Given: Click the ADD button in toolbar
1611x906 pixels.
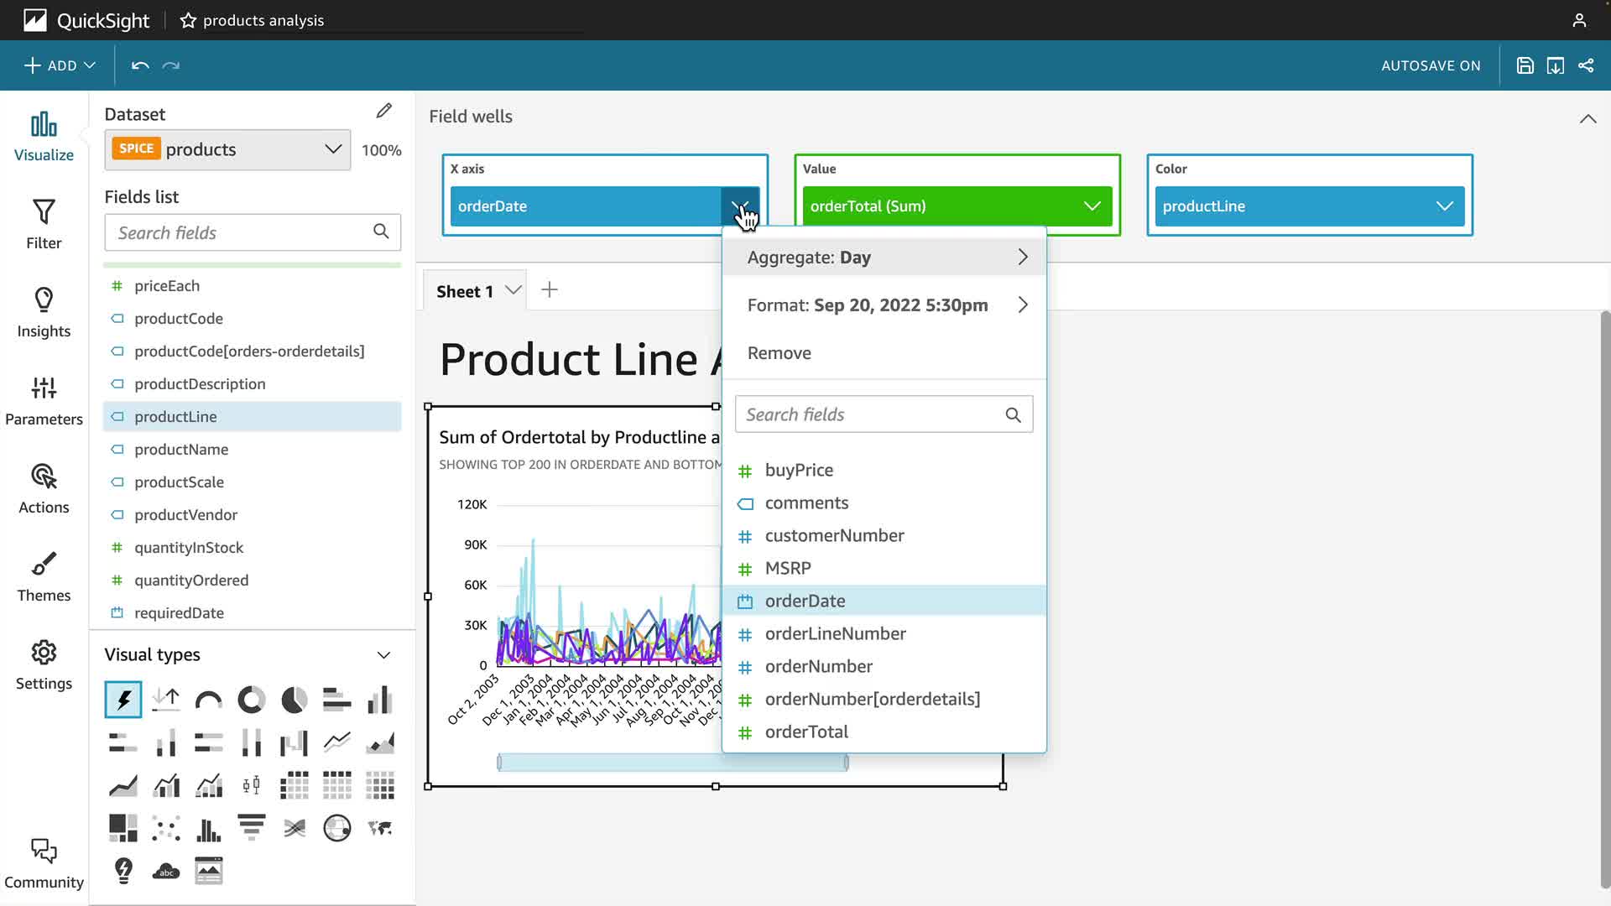Looking at the screenshot, I should (60, 65).
